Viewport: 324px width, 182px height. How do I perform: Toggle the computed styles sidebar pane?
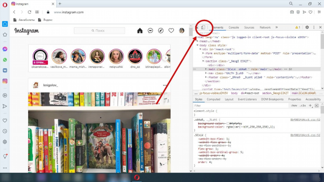tap(317, 105)
